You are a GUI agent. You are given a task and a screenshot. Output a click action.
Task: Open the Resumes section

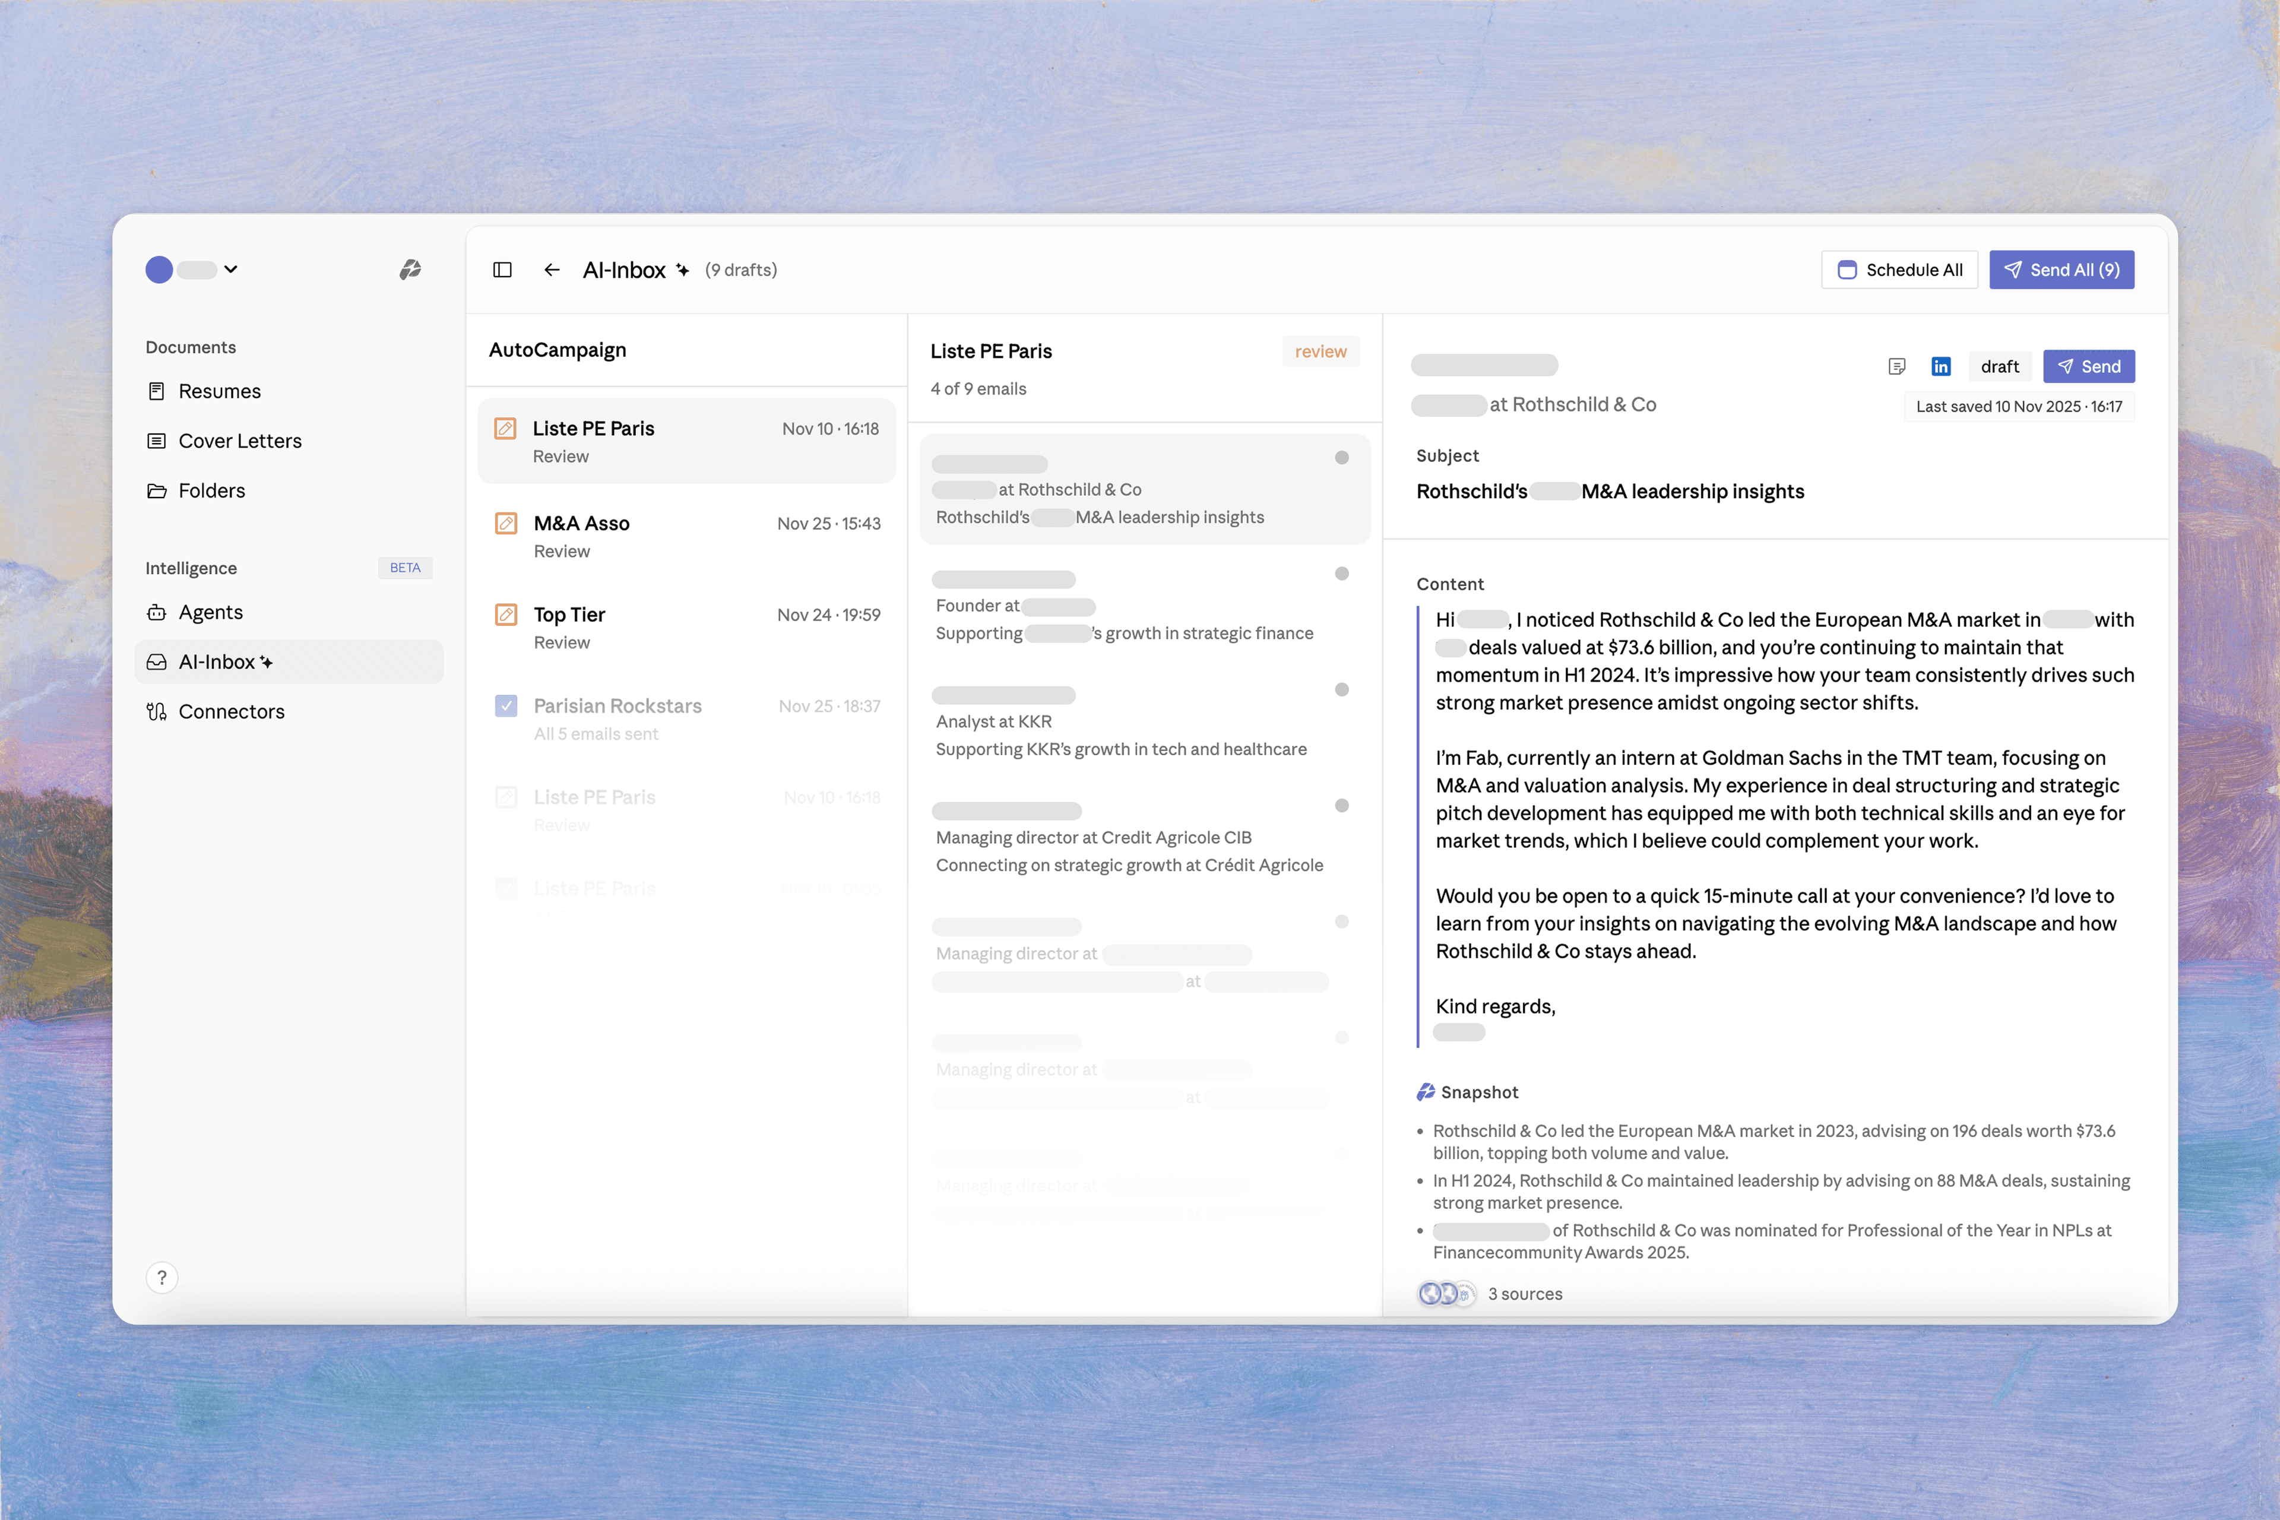click(x=218, y=391)
